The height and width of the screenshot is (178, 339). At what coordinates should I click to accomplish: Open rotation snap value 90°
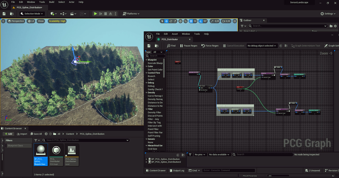click(205, 21)
